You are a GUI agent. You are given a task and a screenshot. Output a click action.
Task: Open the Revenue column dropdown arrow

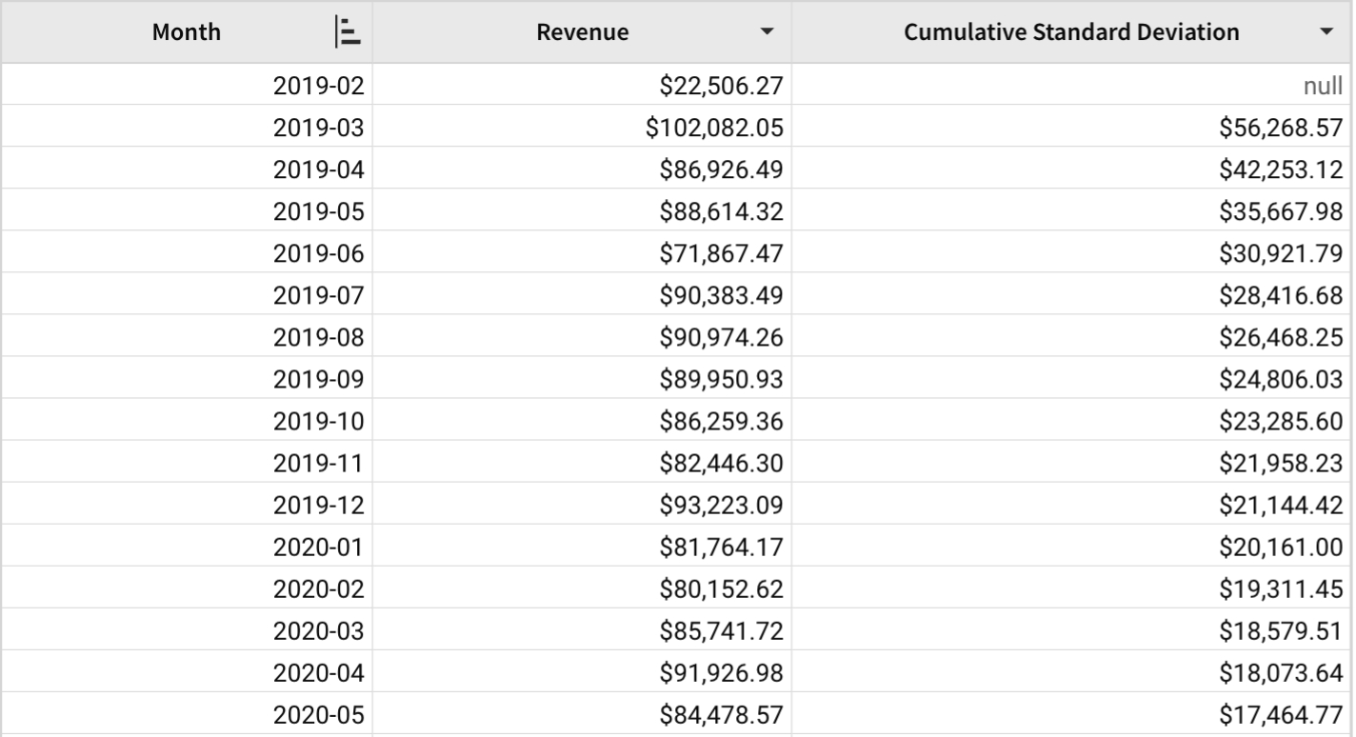pos(767,32)
